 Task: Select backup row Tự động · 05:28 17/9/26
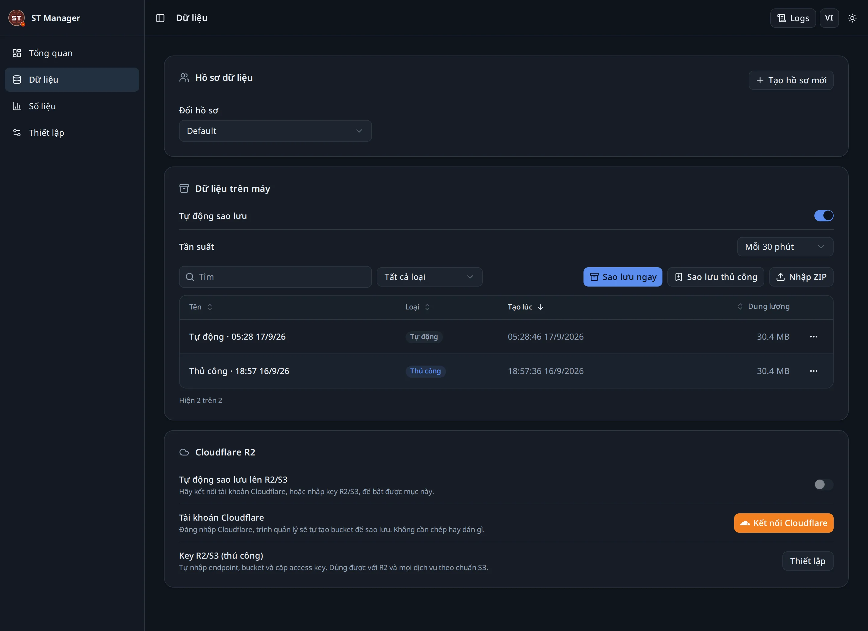tap(506, 337)
